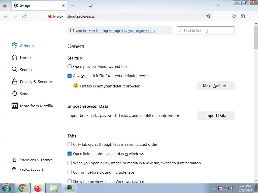The width and height of the screenshot is (258, 193).
Task: Click the monitor application taskbar icon
Action: pos(69,188)
